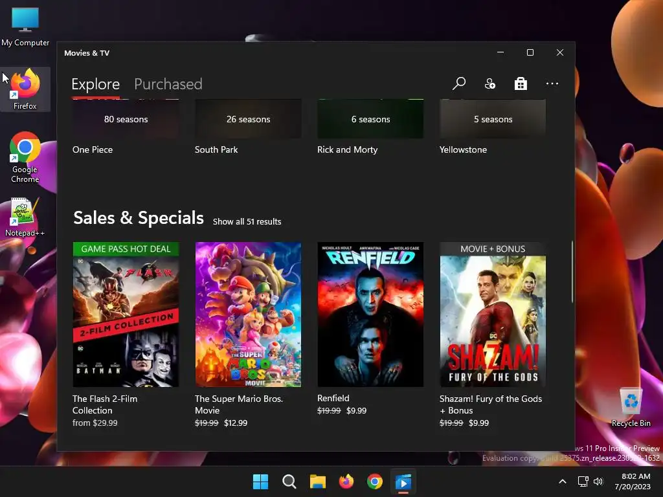Expand the hidden system tray icons
Image resolution: width=663 pixels, height=497 pixels.
[x=563, y=481]
